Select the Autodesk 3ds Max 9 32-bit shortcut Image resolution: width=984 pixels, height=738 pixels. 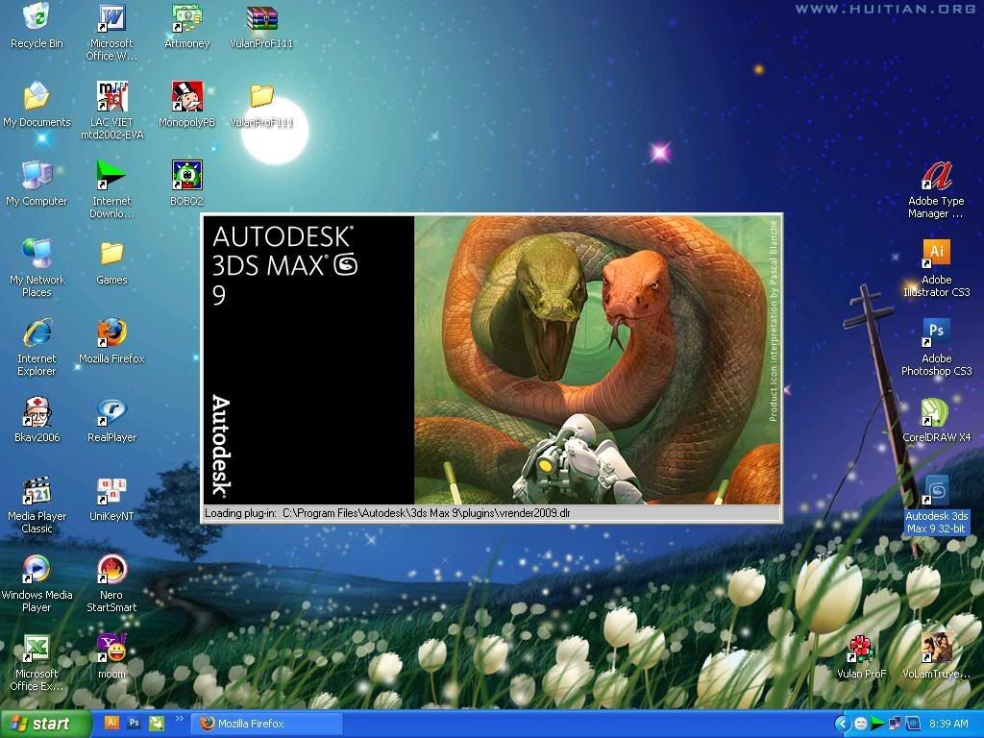point(936,504)
